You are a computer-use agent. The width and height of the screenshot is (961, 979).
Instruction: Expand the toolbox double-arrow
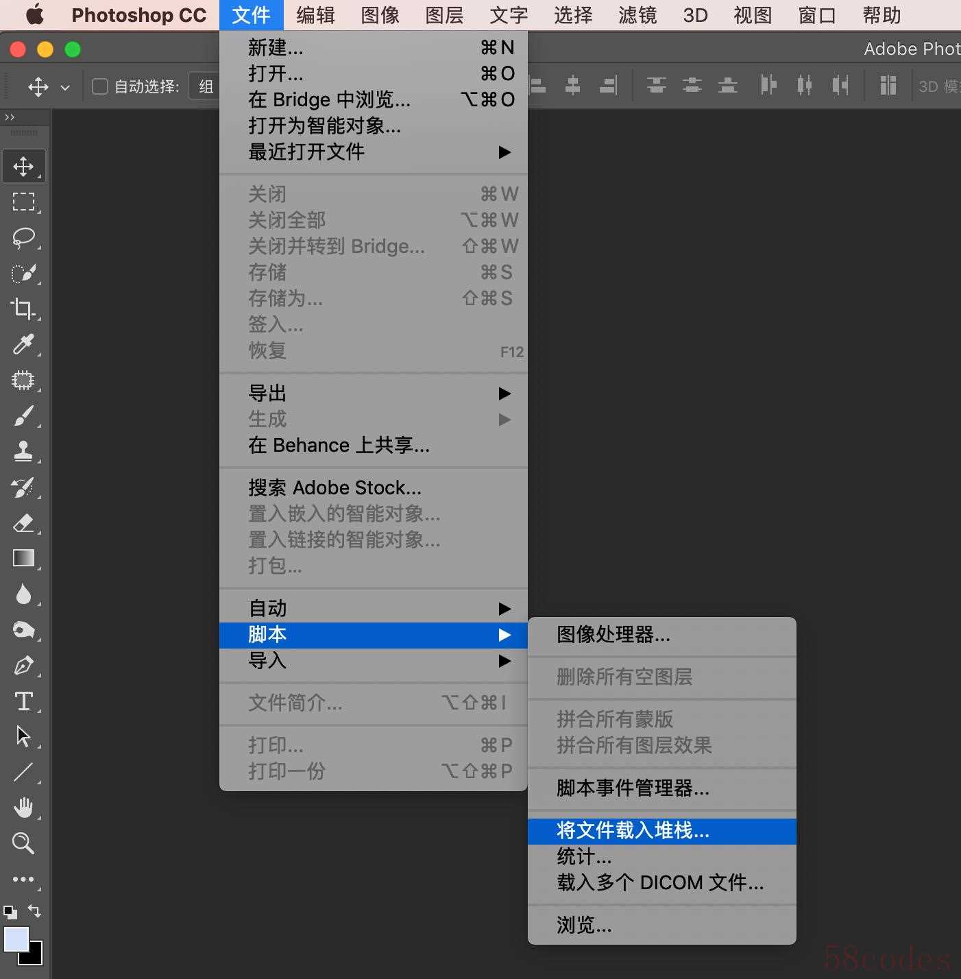click(x=10, y=117)
